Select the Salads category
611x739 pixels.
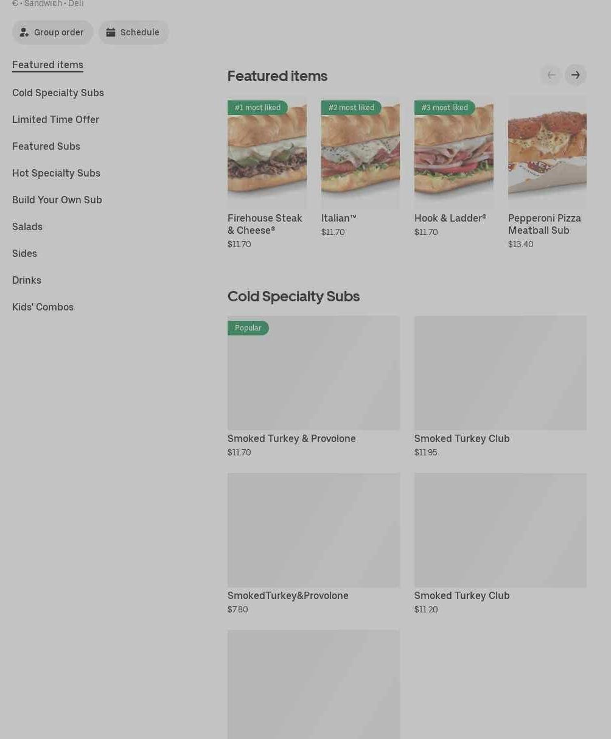click(27, 226)
